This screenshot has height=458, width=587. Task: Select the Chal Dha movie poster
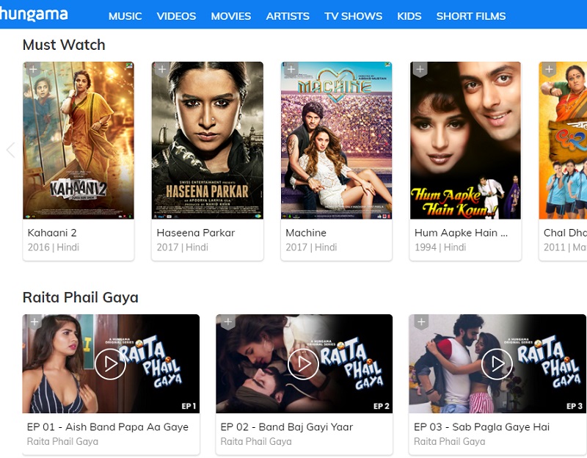[563, 140]
